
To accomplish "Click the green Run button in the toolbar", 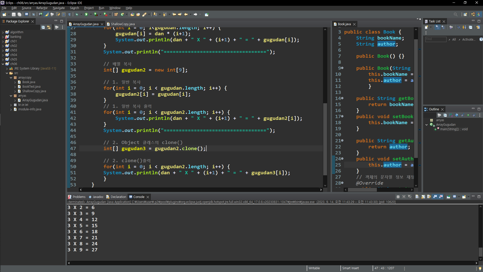I will tap(86, 15).
